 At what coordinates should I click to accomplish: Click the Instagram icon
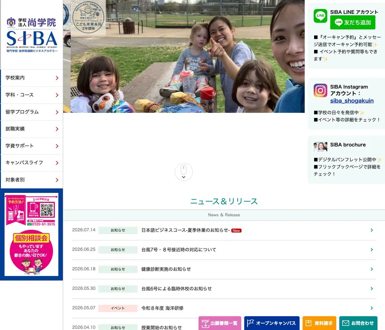(320, 90)
